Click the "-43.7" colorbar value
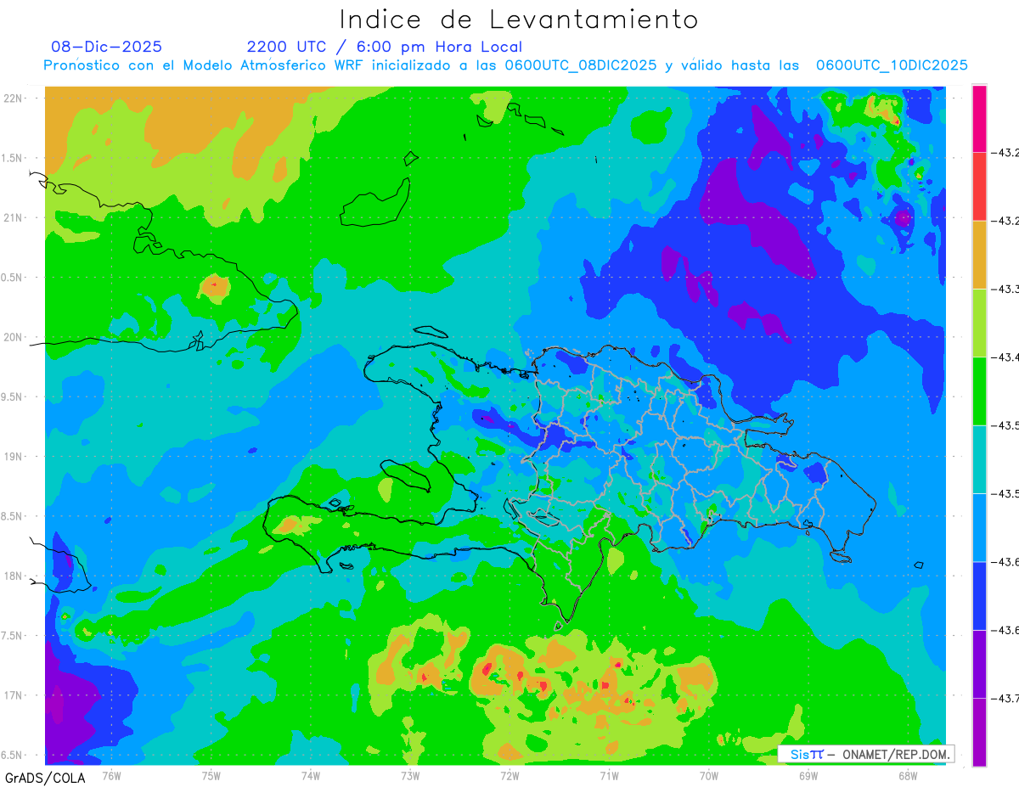The height and width of the screenshot is (787, 1019). 1005,698
